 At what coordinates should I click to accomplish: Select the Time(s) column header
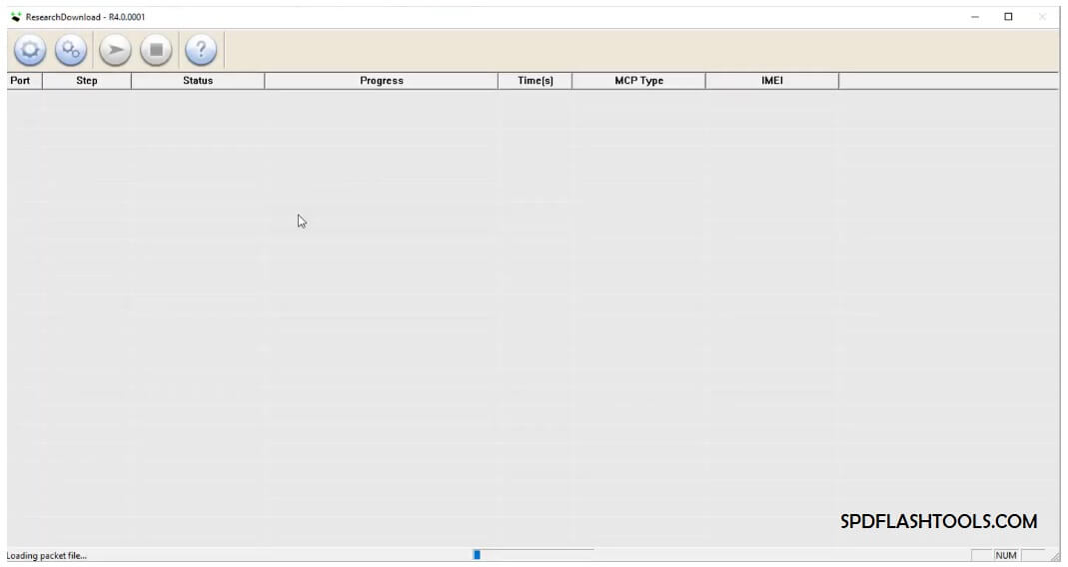pos(535,80)
